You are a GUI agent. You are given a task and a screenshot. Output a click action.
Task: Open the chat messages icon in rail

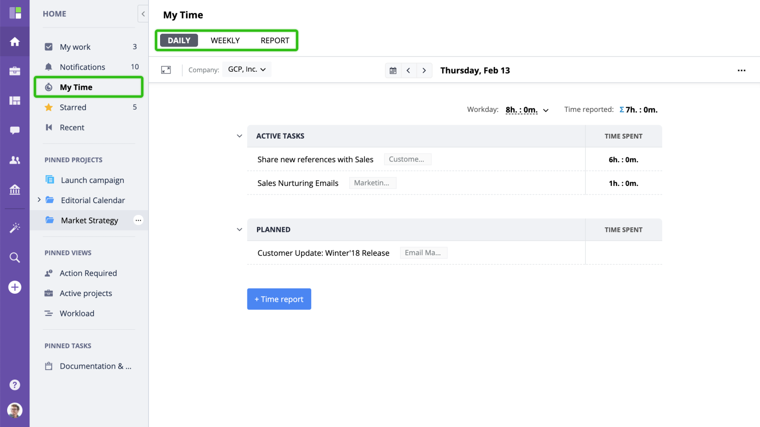click(15, 130)
